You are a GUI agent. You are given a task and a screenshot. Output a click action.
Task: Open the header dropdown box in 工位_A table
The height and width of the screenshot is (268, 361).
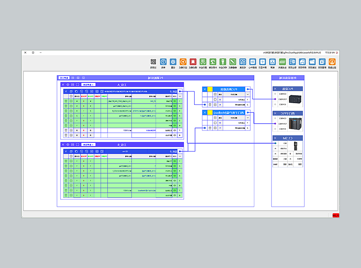click(x=71, y=96)
